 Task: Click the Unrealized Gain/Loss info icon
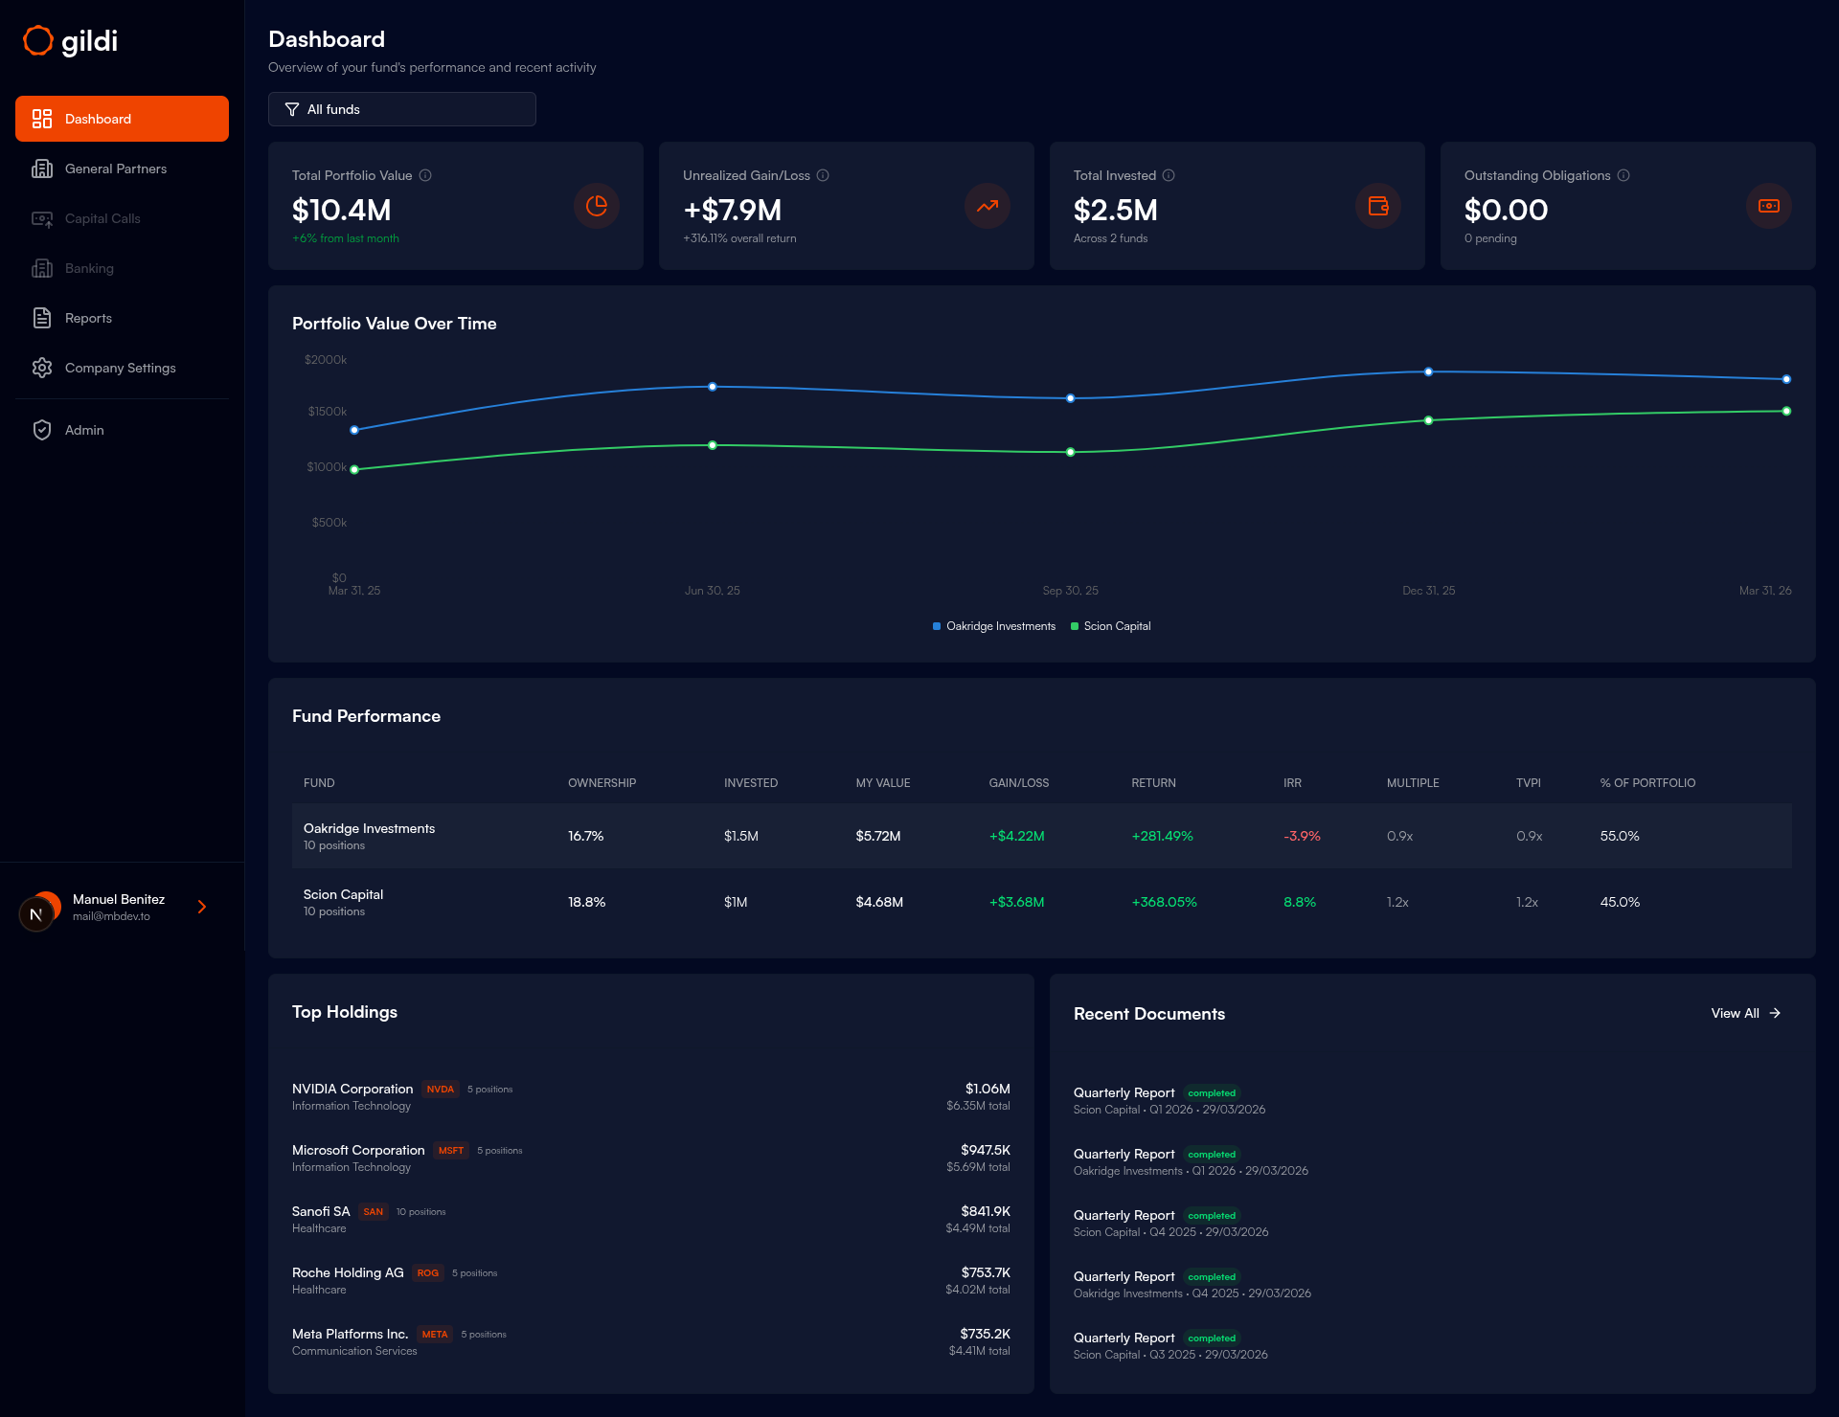tap(823, 175)
